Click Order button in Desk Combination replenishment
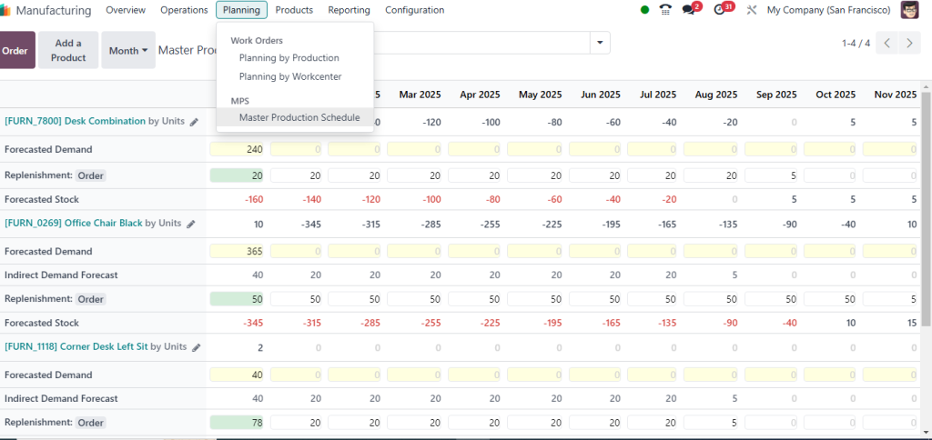 point(91,175)
